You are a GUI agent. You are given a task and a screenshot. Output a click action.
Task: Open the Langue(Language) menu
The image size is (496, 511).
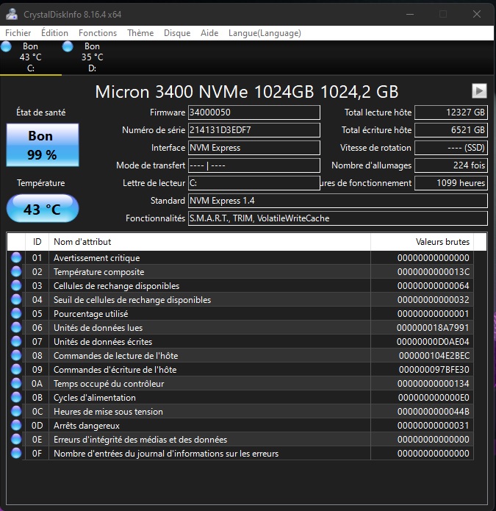pos(265,33)
